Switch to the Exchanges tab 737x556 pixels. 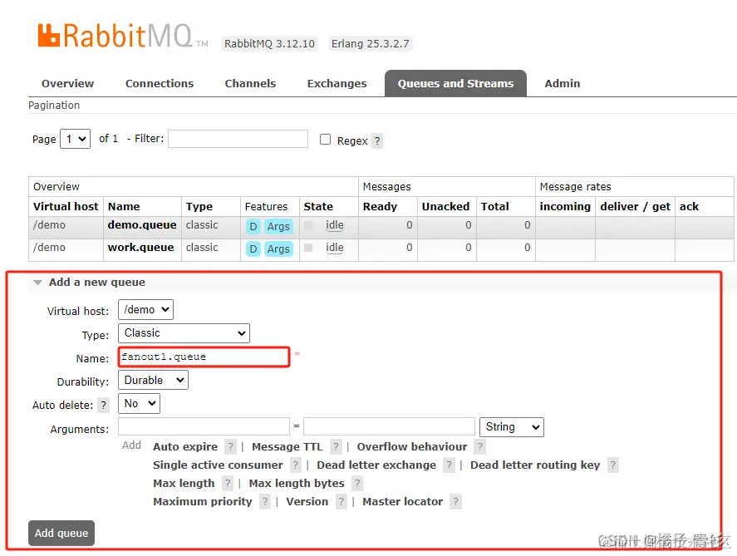[x=337, y=83]
